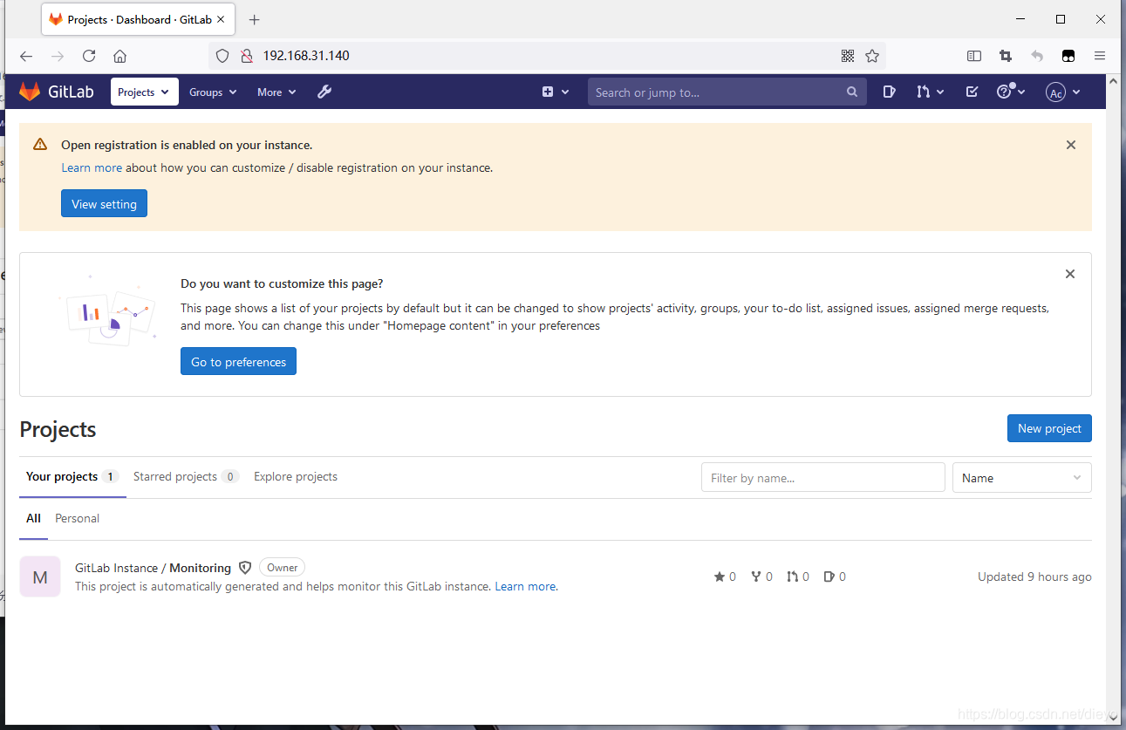The width and height of the screenshot is (1126, 730).
Task: Open the Help question mark menu
Action: pos(1010,92)
